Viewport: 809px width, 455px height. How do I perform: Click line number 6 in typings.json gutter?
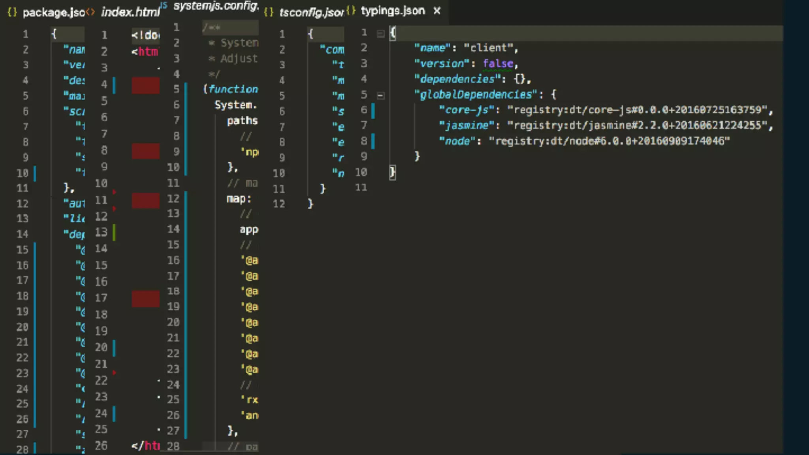(364, 110)
